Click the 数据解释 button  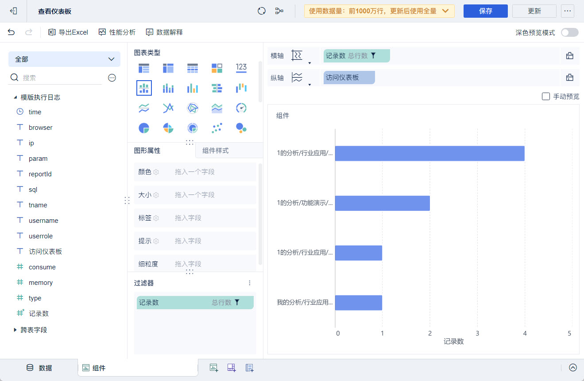pos(164,32)
